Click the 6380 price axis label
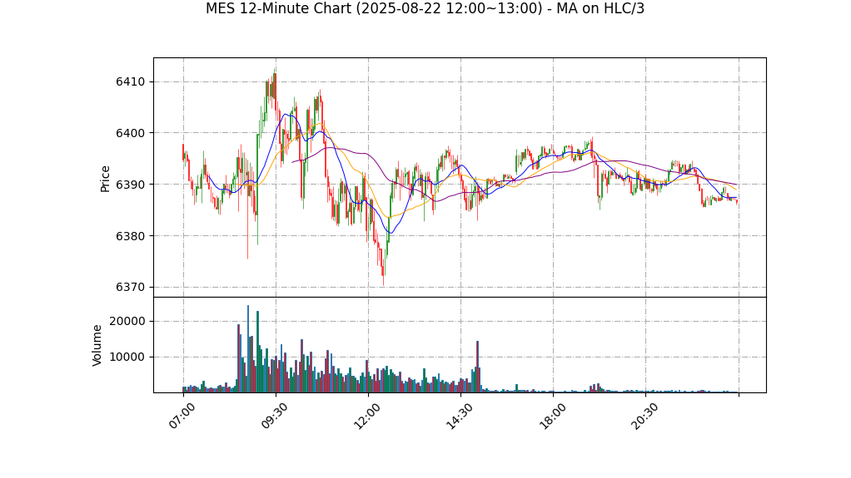 130,236
